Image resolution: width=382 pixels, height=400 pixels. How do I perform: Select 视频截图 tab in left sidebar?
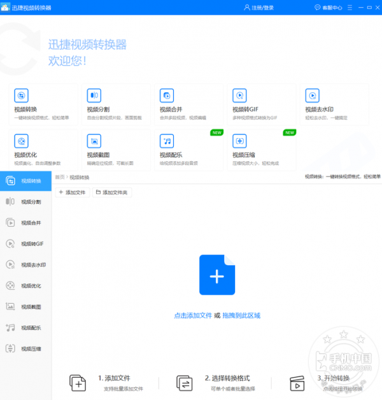point(25,306)
